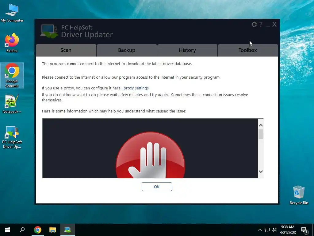Open Chrome from the taskbar

[x=37, y=230]
